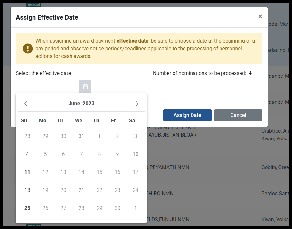Click the Assign Date button
The height and width of the screenshot is (229, 292).
(x=187, y=115)
